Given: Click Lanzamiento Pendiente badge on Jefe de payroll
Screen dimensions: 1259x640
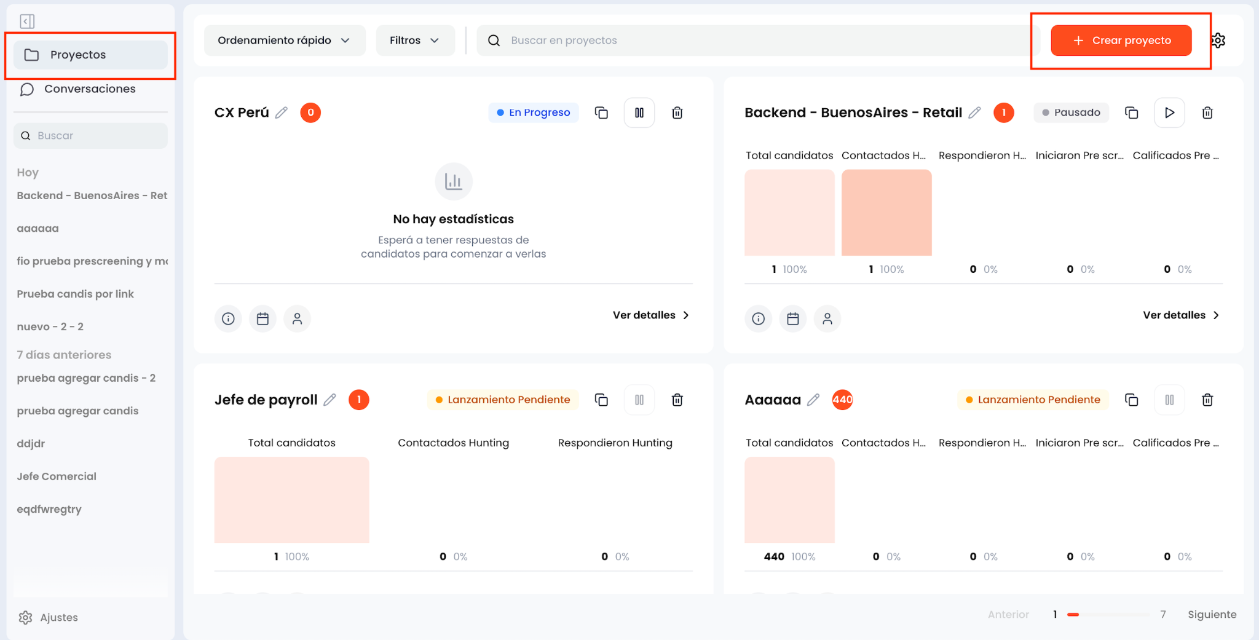Looking at the screenshot, I should [x=503, y=400].
